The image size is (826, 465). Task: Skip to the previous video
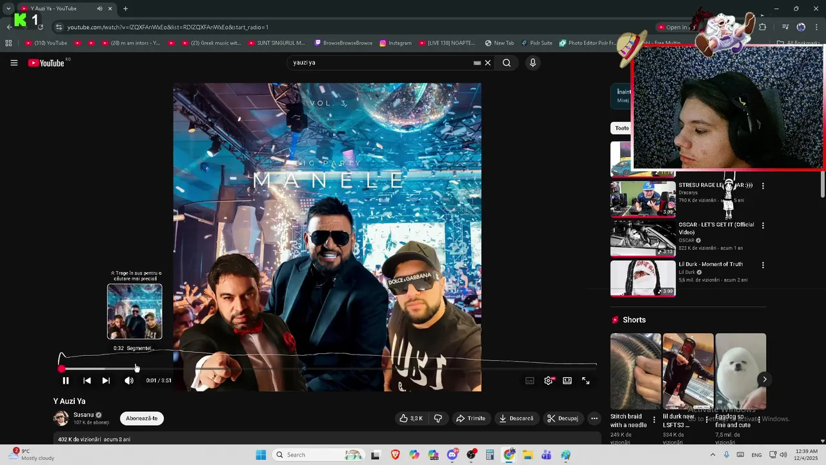click(87, 380)
